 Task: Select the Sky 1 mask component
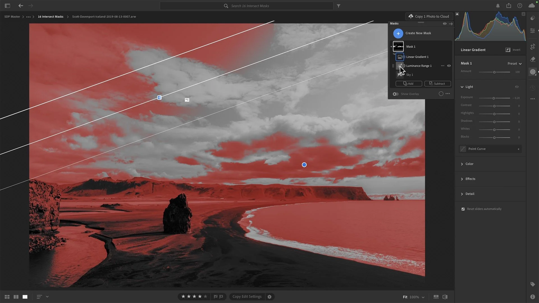tap(409, 75)
